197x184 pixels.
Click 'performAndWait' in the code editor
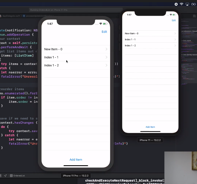[14, 47]
